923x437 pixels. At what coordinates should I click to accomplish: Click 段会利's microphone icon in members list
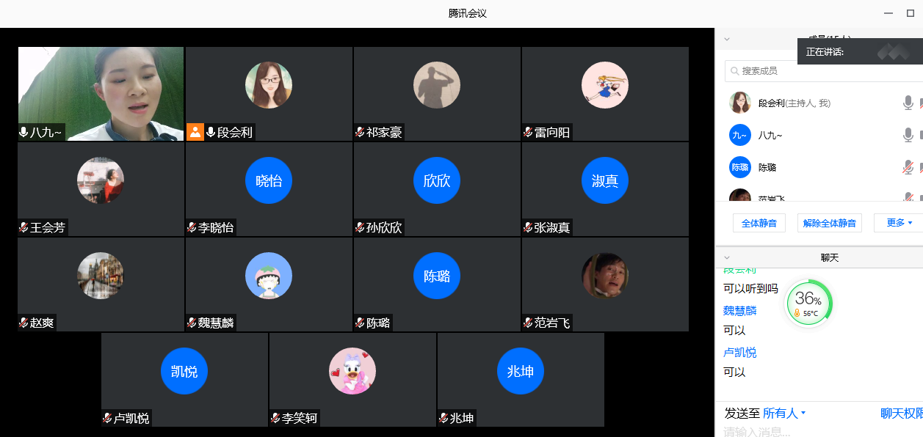908,103
